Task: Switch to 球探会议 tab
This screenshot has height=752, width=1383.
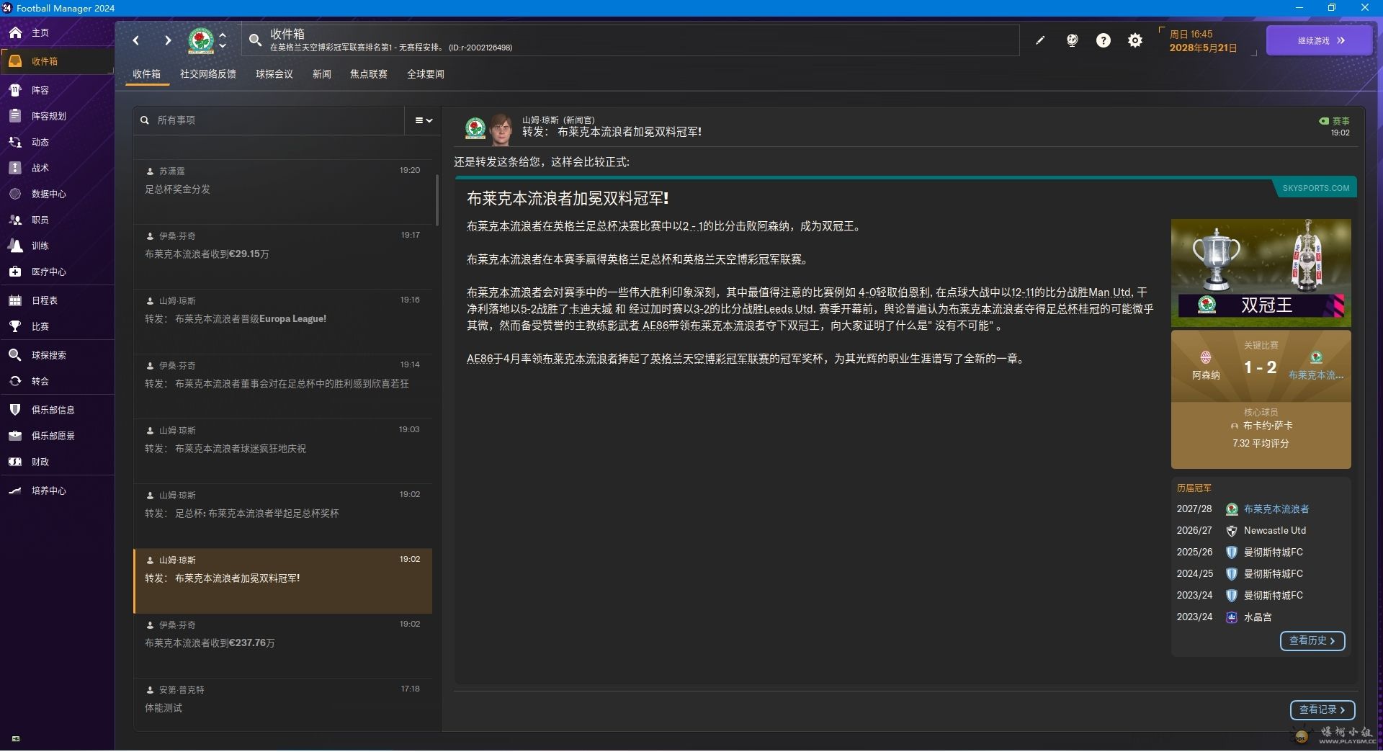Action: pyautogui.click(x=274, y=74)
